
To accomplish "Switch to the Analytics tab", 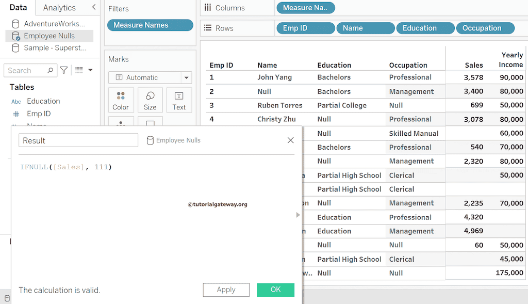I will pos(59,8).
